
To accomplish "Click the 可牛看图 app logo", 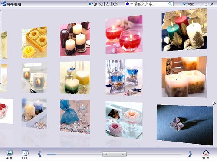I will click(x=11, y=4).
